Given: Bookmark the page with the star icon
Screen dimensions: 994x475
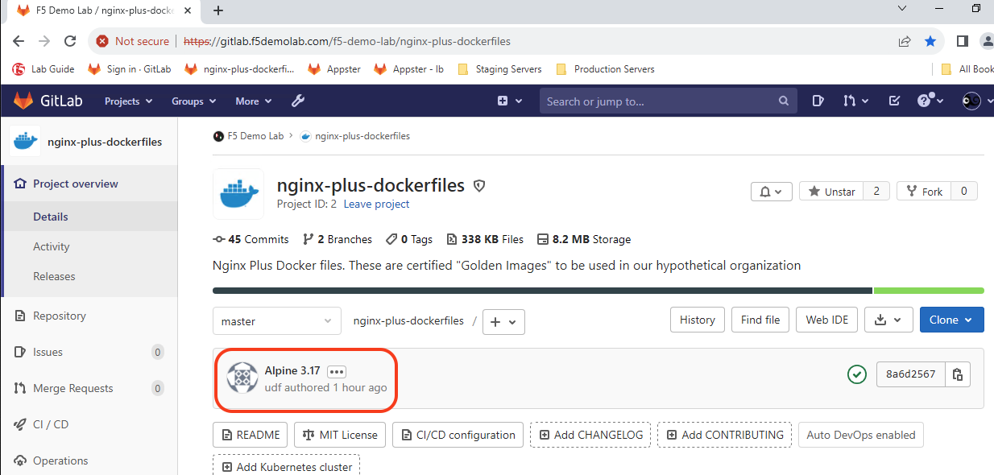Looking at the screenshot, I should pos(930,41).
